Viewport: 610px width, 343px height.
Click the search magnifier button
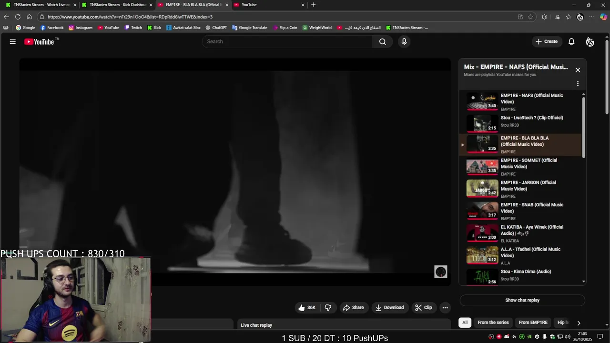pos(382,41)
